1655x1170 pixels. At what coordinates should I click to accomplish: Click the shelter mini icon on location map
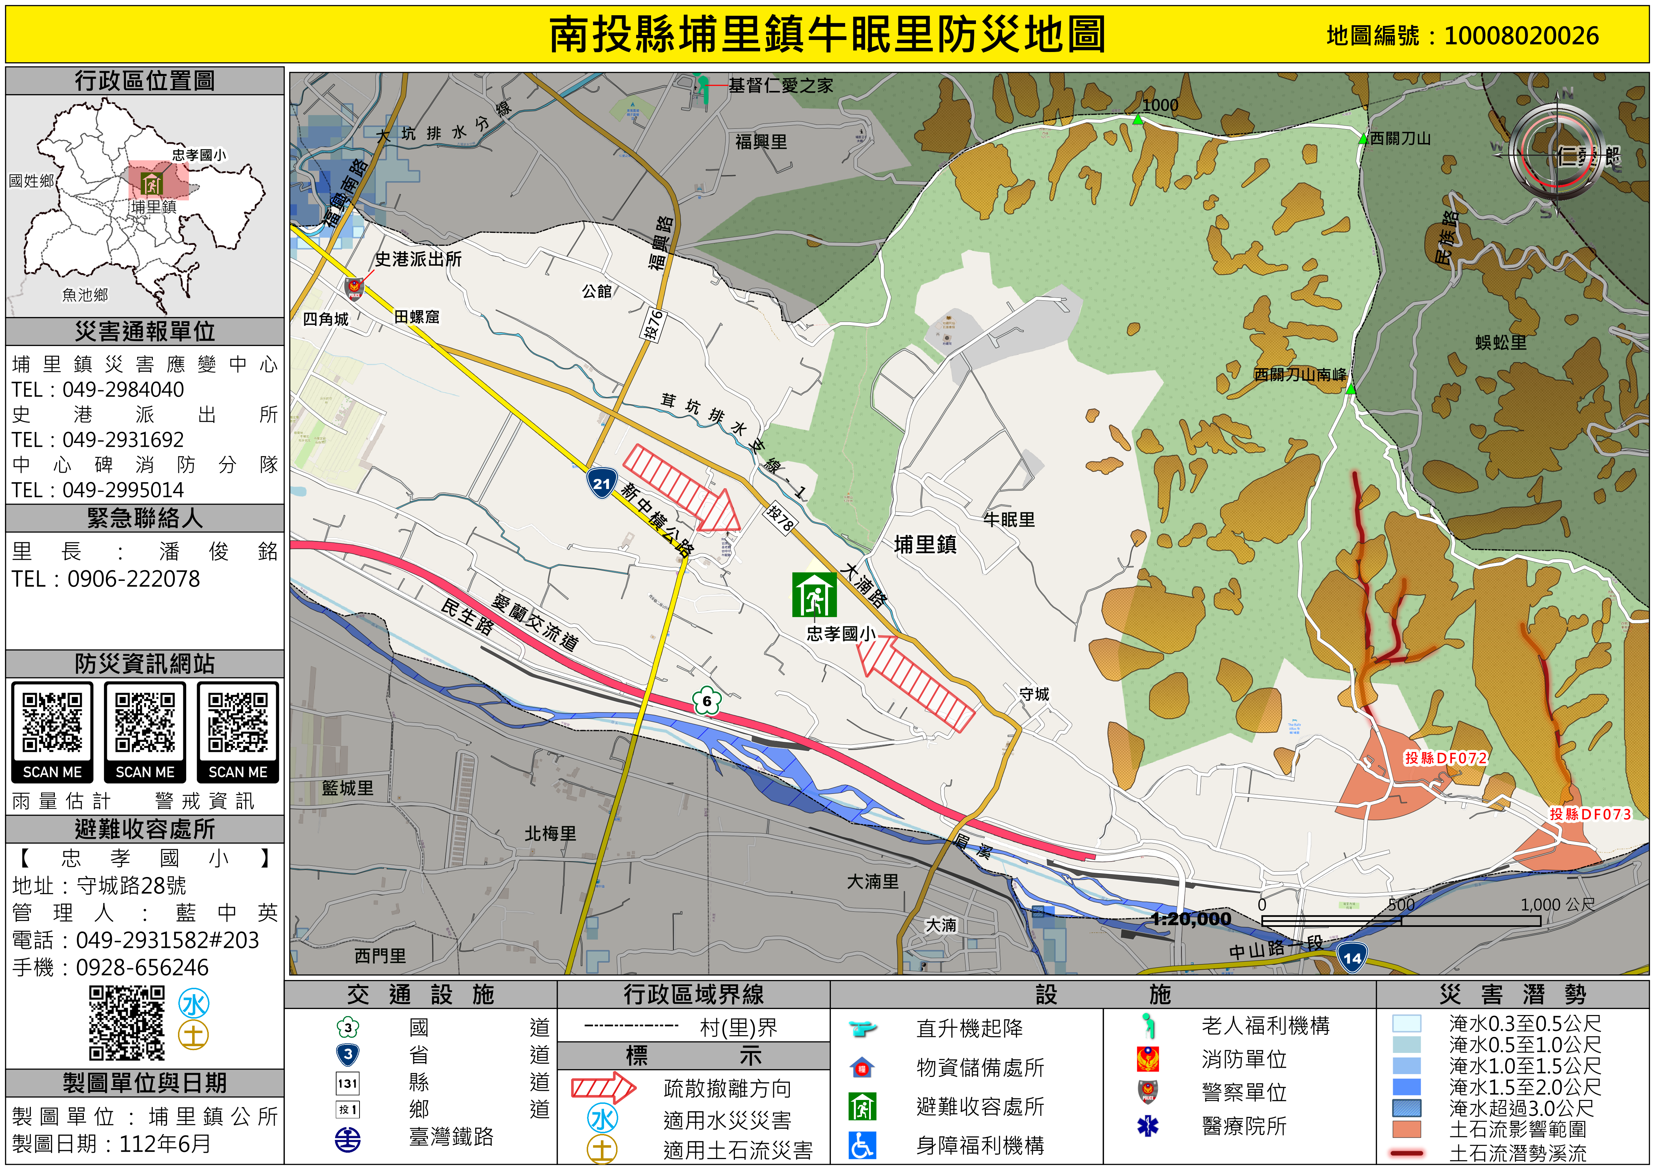[151, 185]
